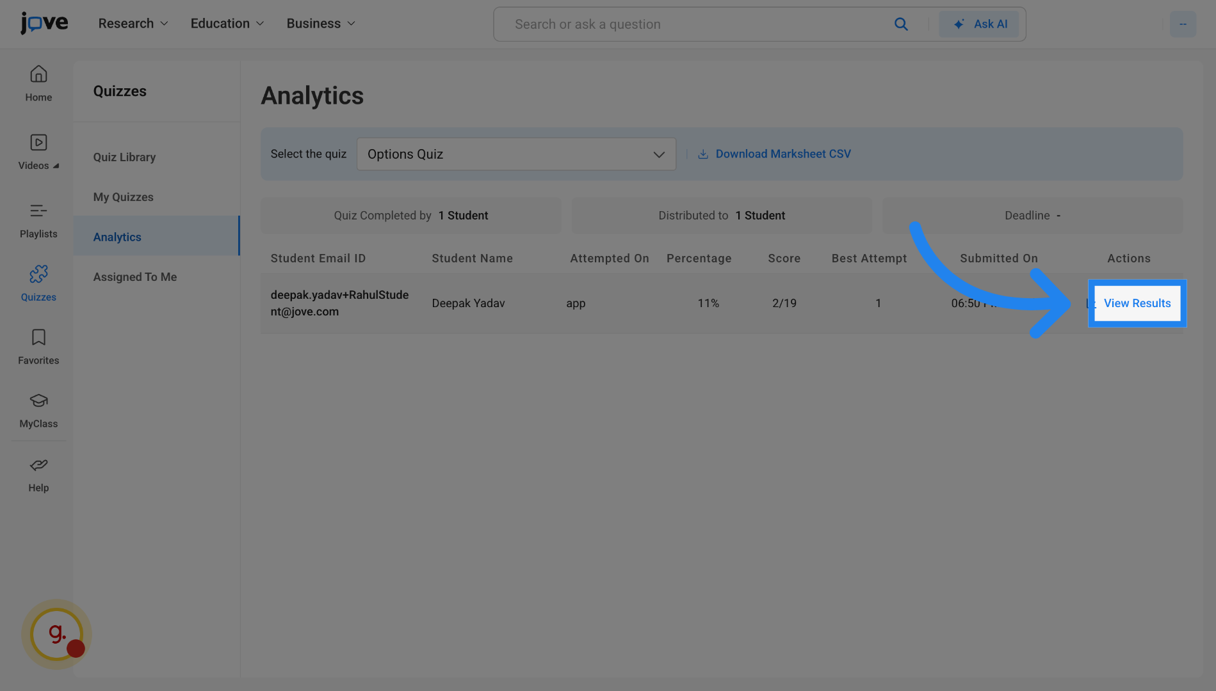1216x691 pixels.
Task: Click the Guidde recorder badge
Action: click(x=56, y=633)
